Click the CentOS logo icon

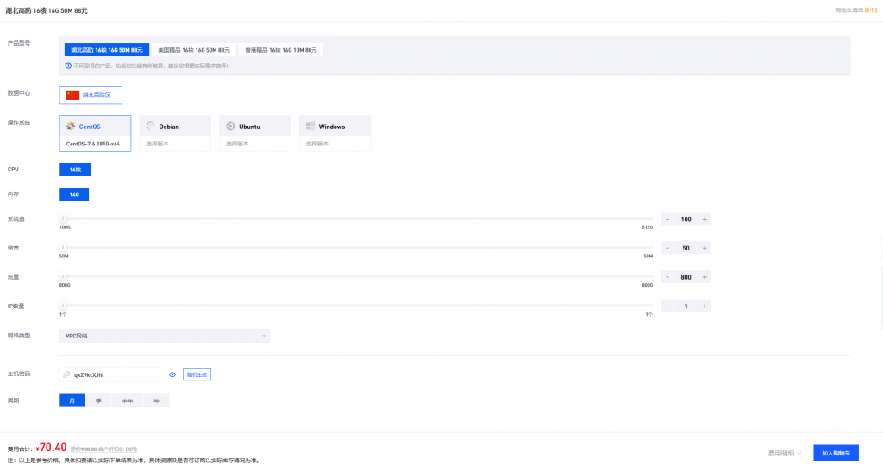(x=71, y=127)
